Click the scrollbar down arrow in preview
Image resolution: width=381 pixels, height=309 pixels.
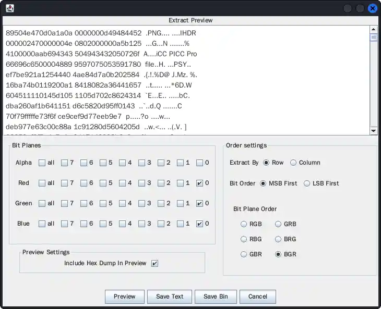click(x=373, y=131)
